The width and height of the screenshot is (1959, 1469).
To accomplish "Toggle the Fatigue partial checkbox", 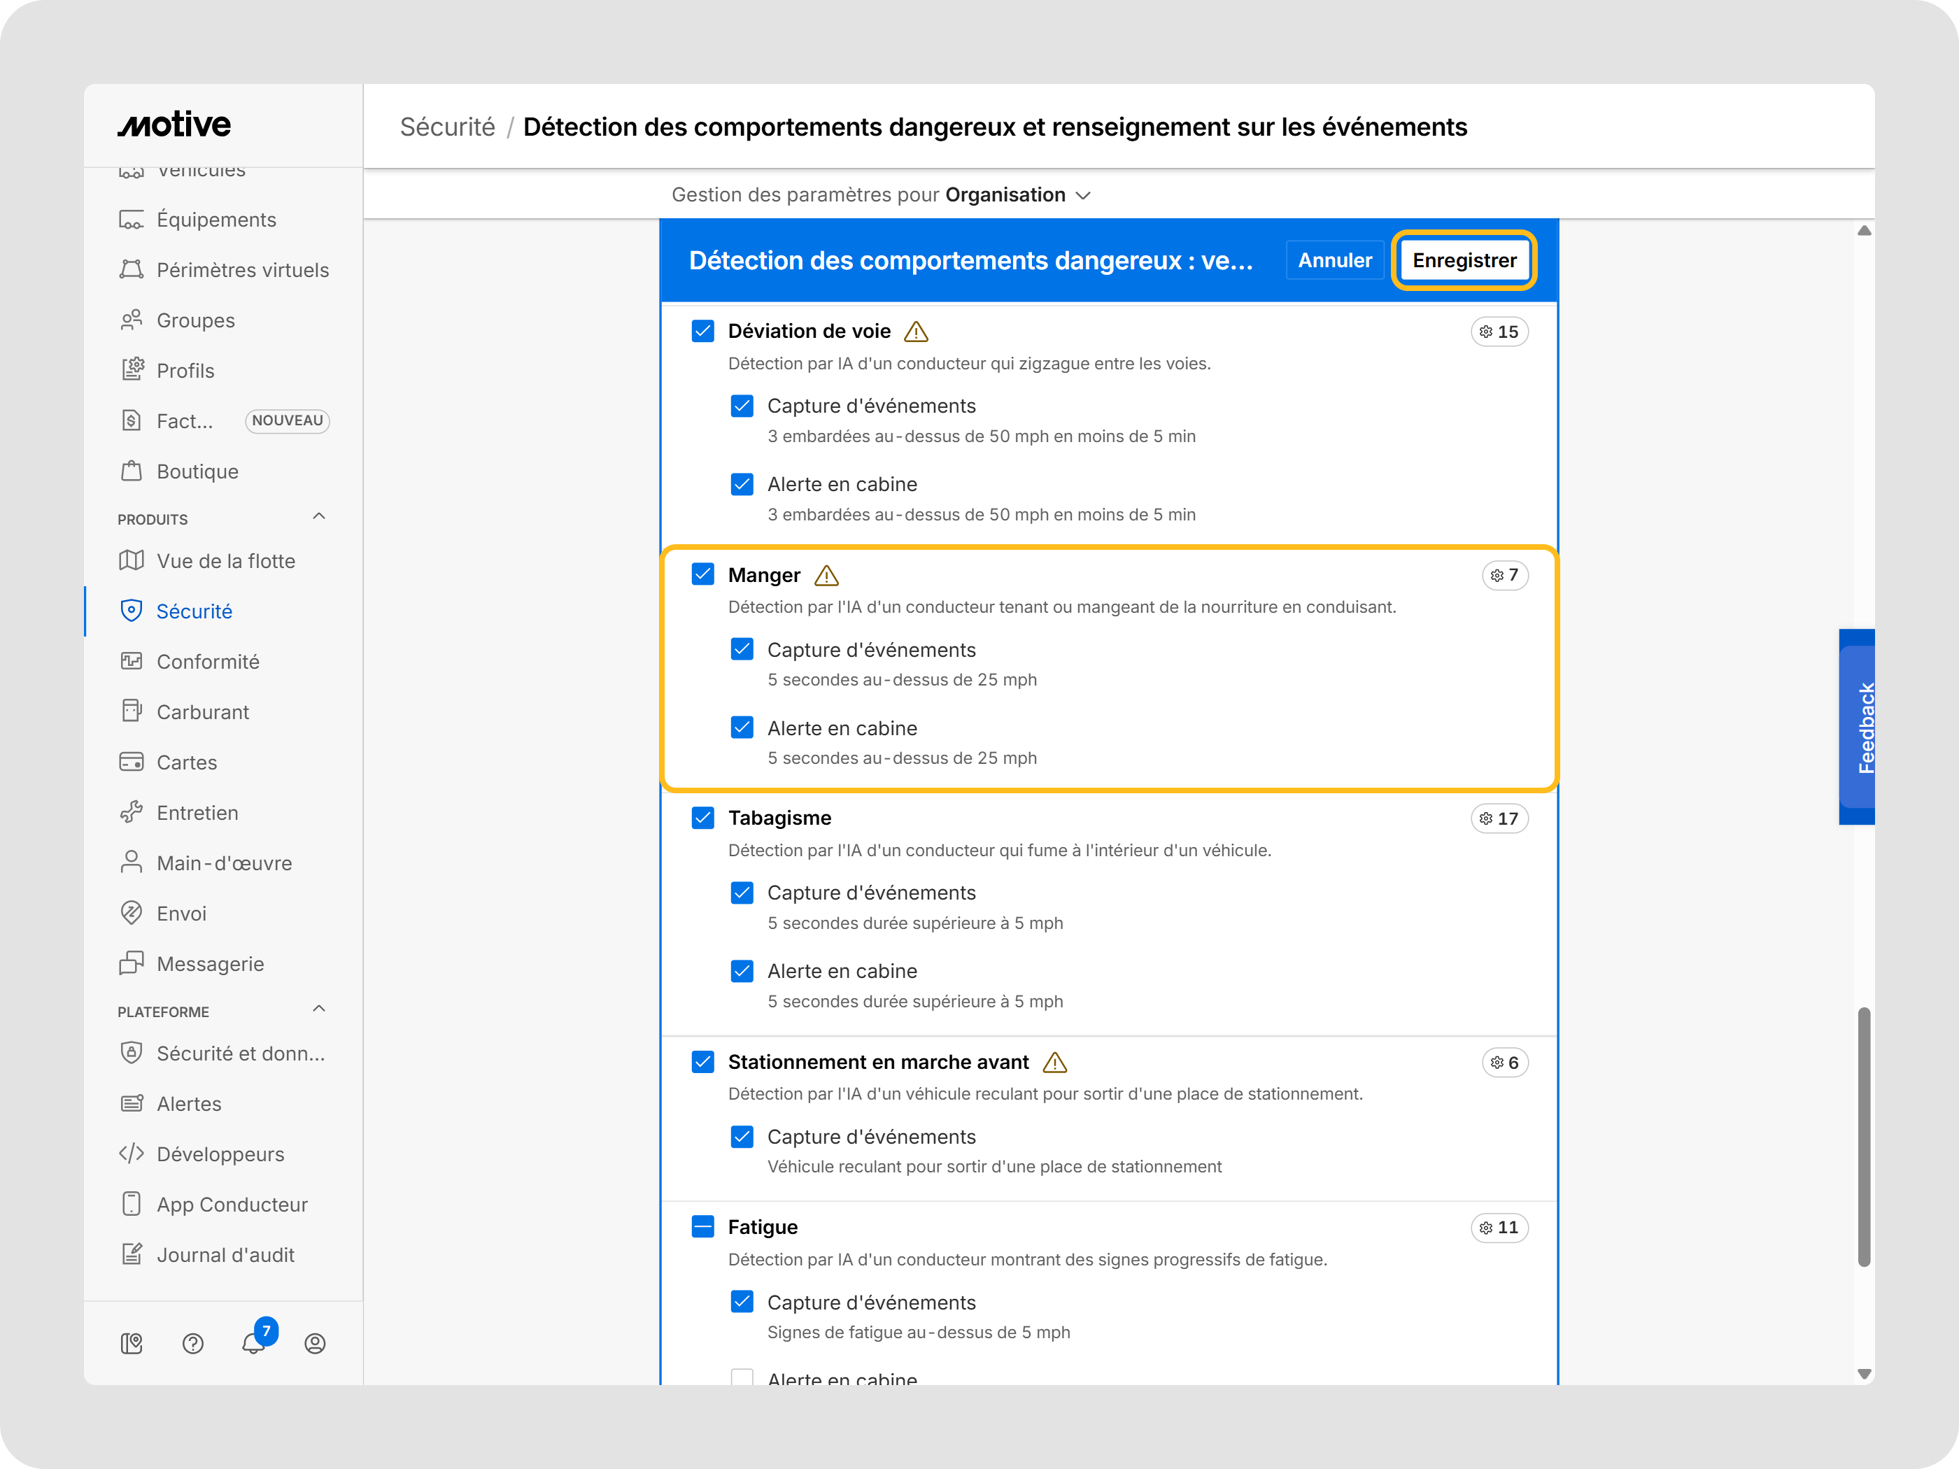I will click(x=703, y=1227).
